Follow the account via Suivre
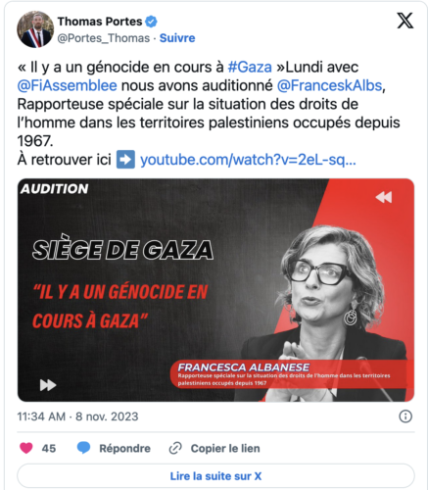This screenshot has width=428, height=490. (177, 38)
